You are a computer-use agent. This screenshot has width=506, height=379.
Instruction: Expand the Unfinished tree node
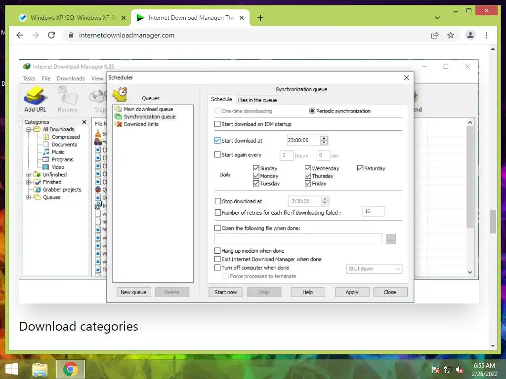[x=28, y=175]
